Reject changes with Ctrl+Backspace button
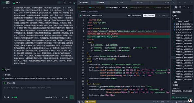This screenshot has height=103, width=194. click(x=134, y=16)
